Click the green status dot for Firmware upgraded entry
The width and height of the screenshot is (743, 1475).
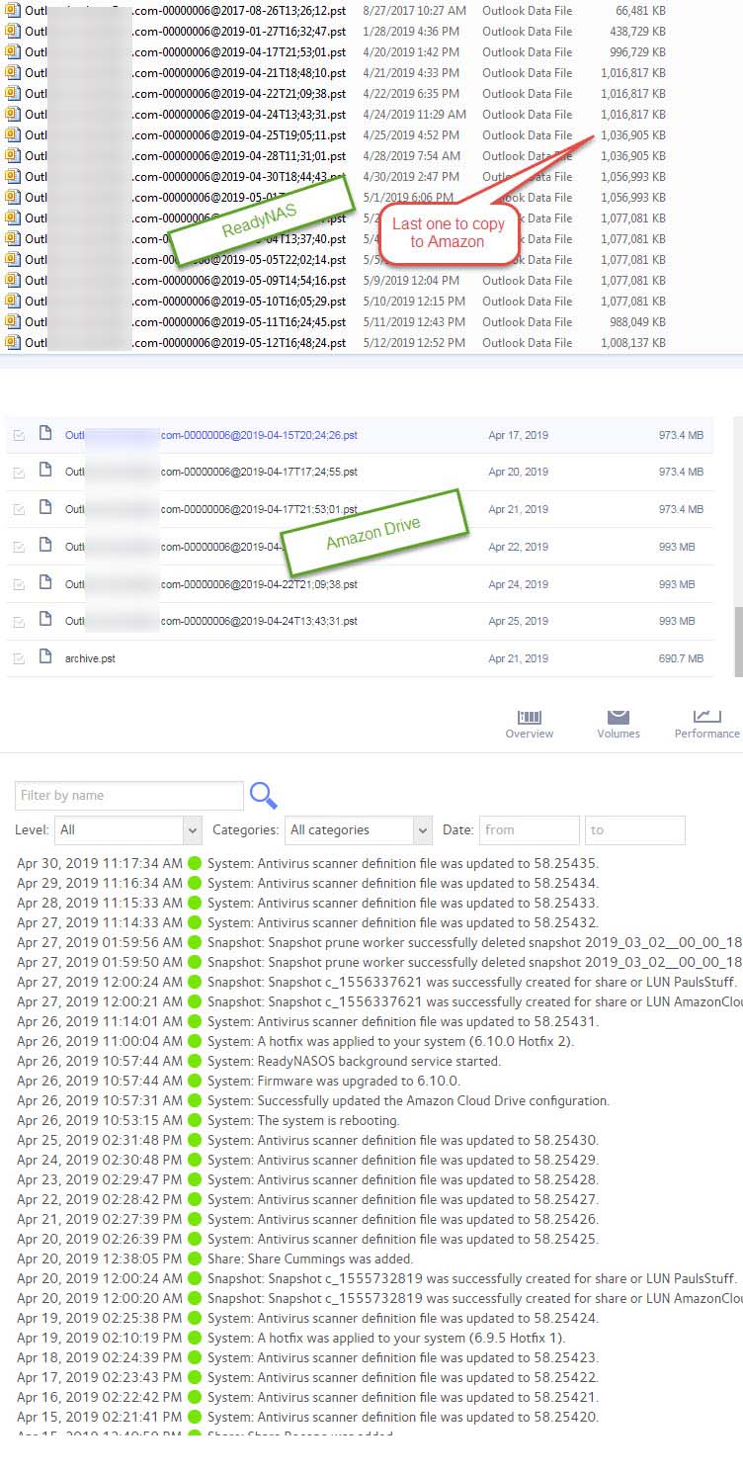pos(195,1081)
